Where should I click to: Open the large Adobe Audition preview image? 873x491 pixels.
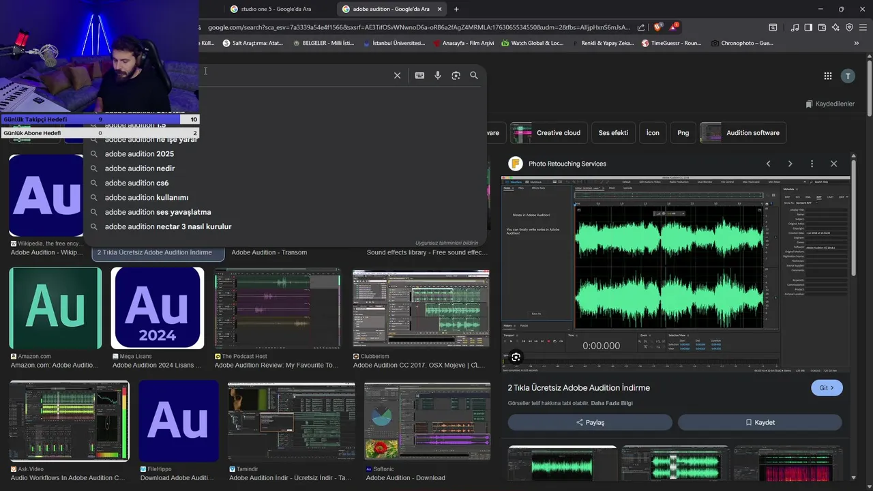(x=676, y=274)
